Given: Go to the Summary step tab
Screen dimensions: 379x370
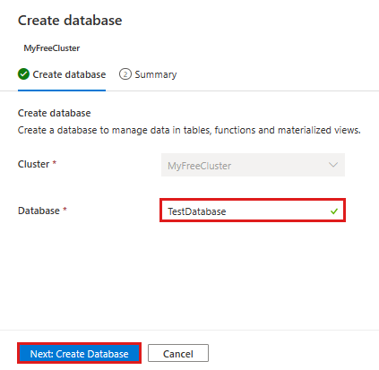Looking at the screenshot, I should pyautogui.click(x=148, y=74).
